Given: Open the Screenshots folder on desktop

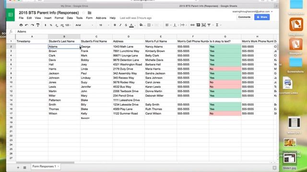Looking at the screenshot, I should (x=295, y=65).
